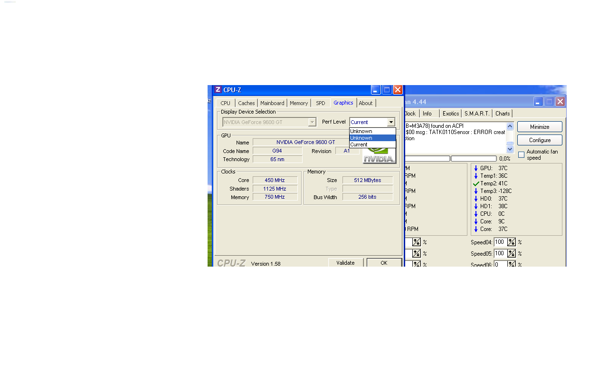Click the Technology value '65 nm'
This screenshot has width=608, height=365.
(x=277, y=159)
